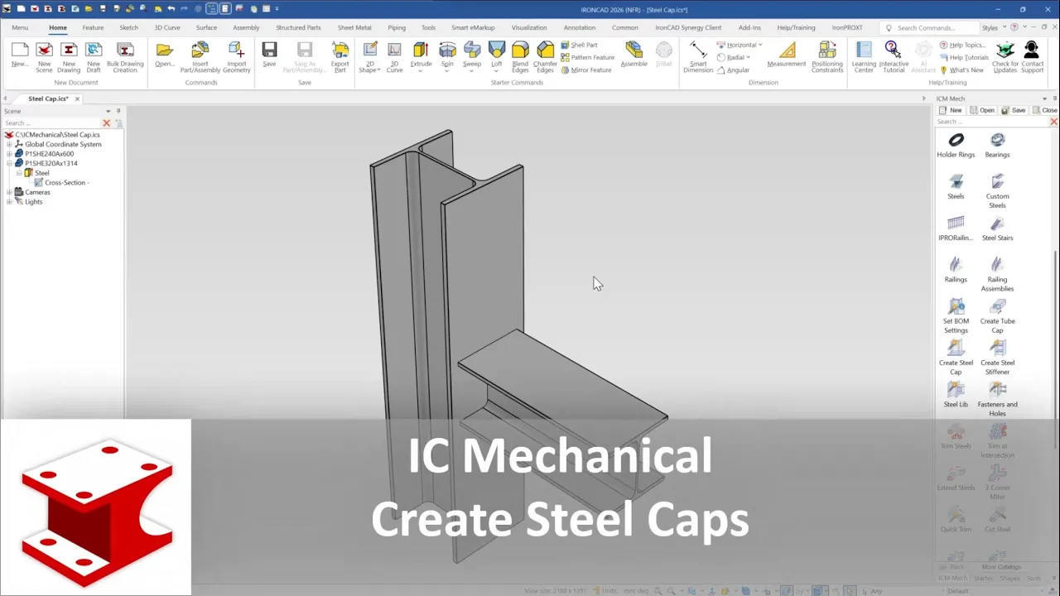The height and width of the screenshot is (596, 1060).
Task: Select the 3D Curve tool
Action: point(394,56)
